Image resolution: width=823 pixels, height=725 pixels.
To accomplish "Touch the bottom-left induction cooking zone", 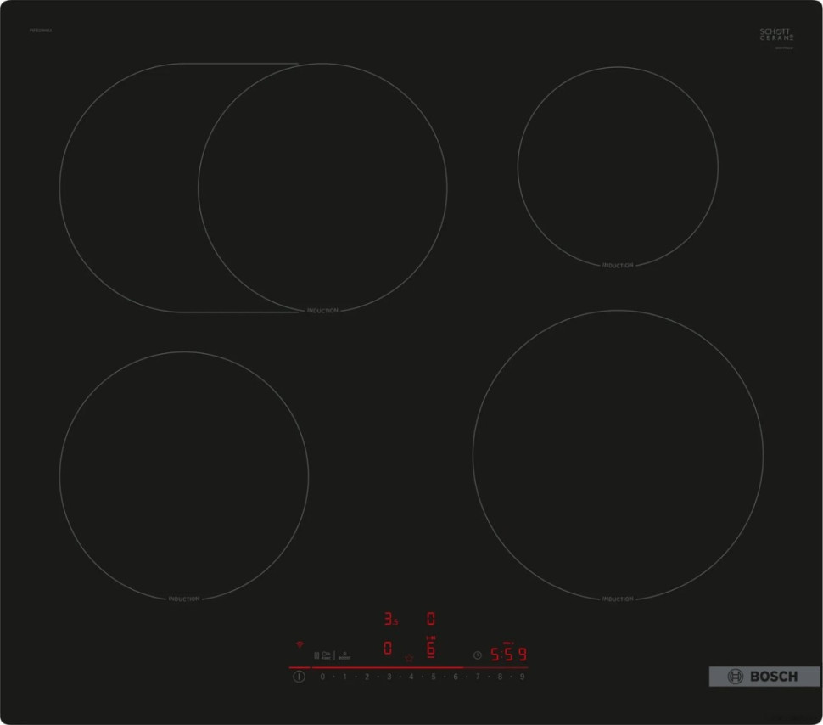I will [184, 475].
